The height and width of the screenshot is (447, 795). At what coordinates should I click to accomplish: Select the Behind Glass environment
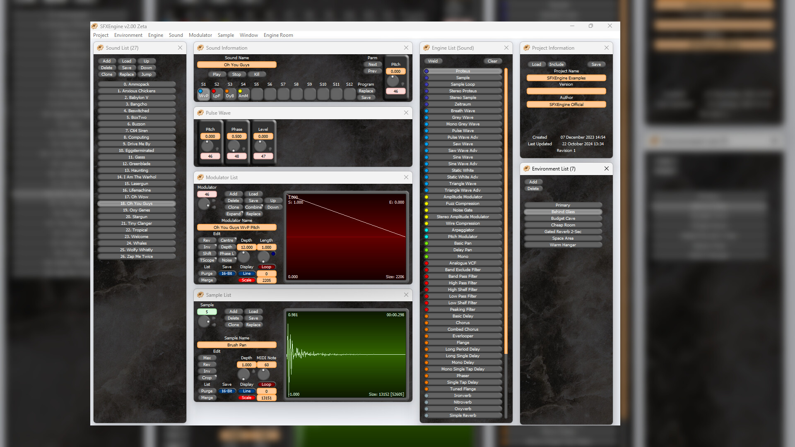coord(563,211)
